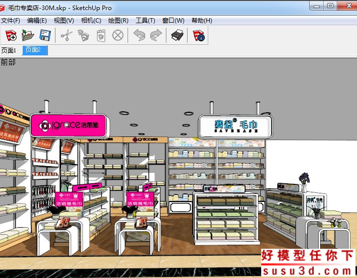Maximize the SketchUp Pro window
Screen dimensions: 357x278
coord(330,6)
